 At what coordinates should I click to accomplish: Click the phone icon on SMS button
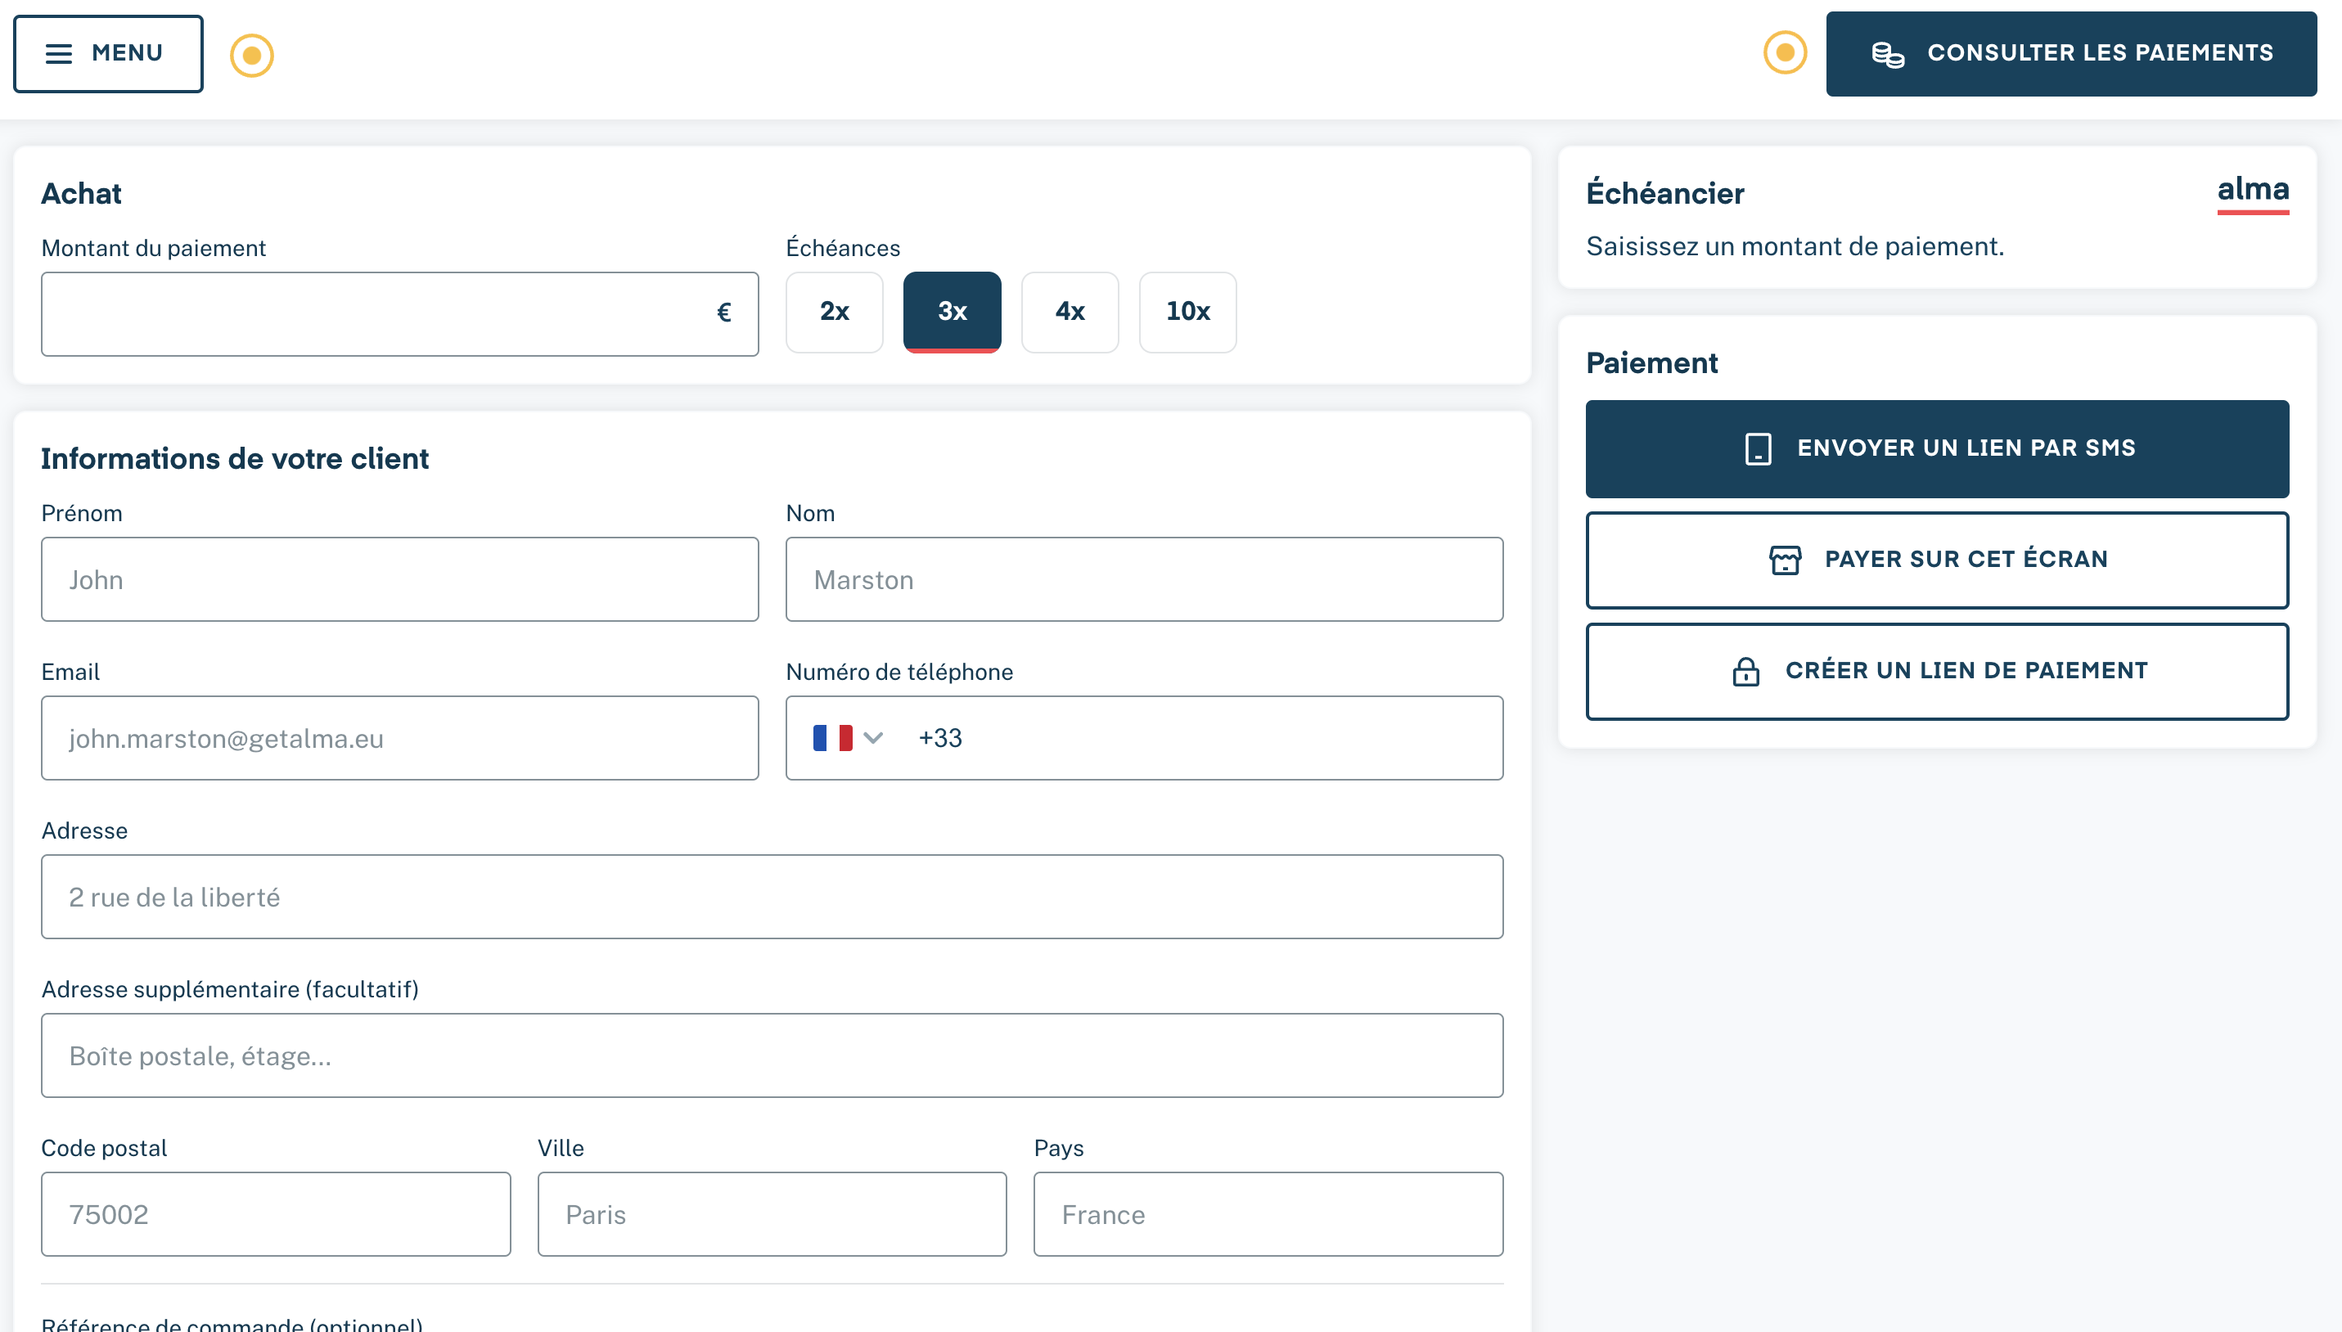click(1759, 449)
